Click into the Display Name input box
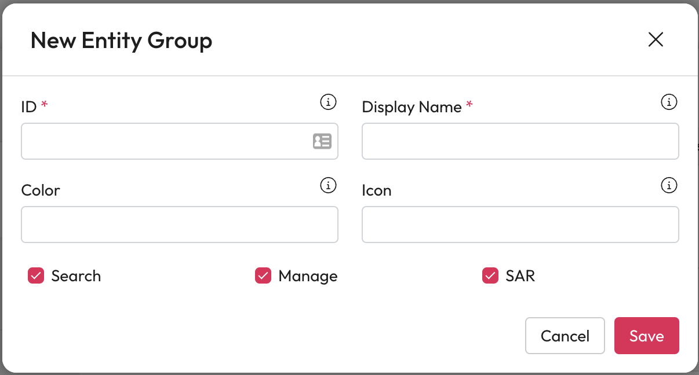 click(520, 141)
